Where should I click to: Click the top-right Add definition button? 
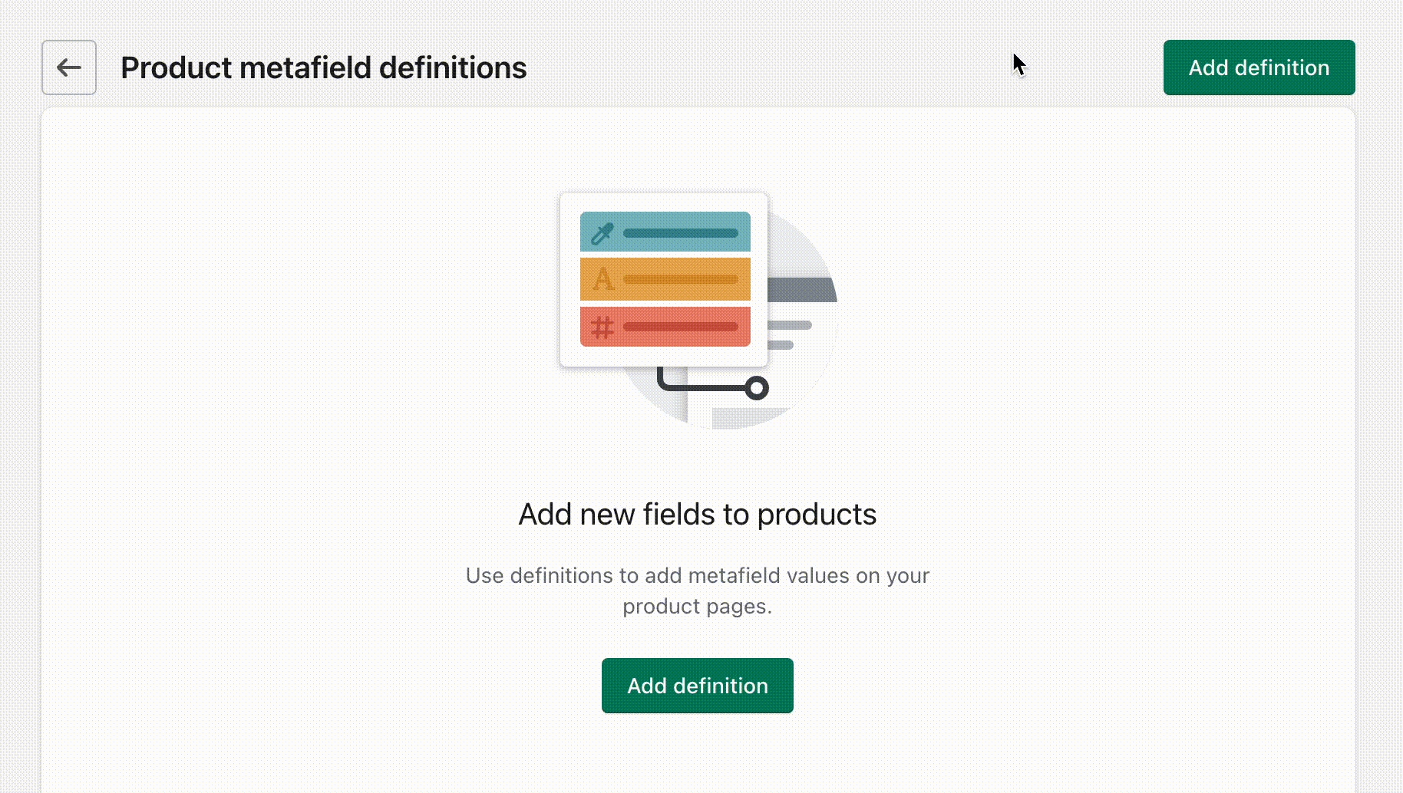(1259, 67)
